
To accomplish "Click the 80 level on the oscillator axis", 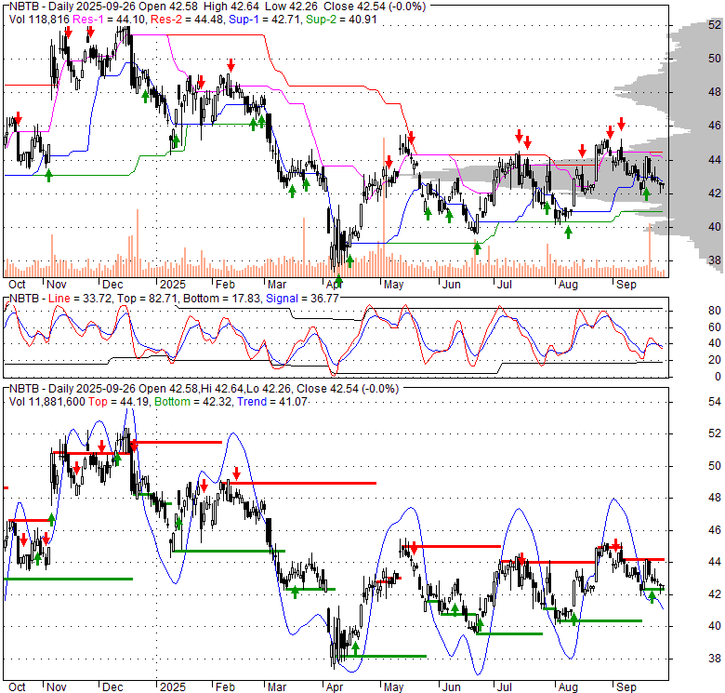I will click(x=715, y=311).
